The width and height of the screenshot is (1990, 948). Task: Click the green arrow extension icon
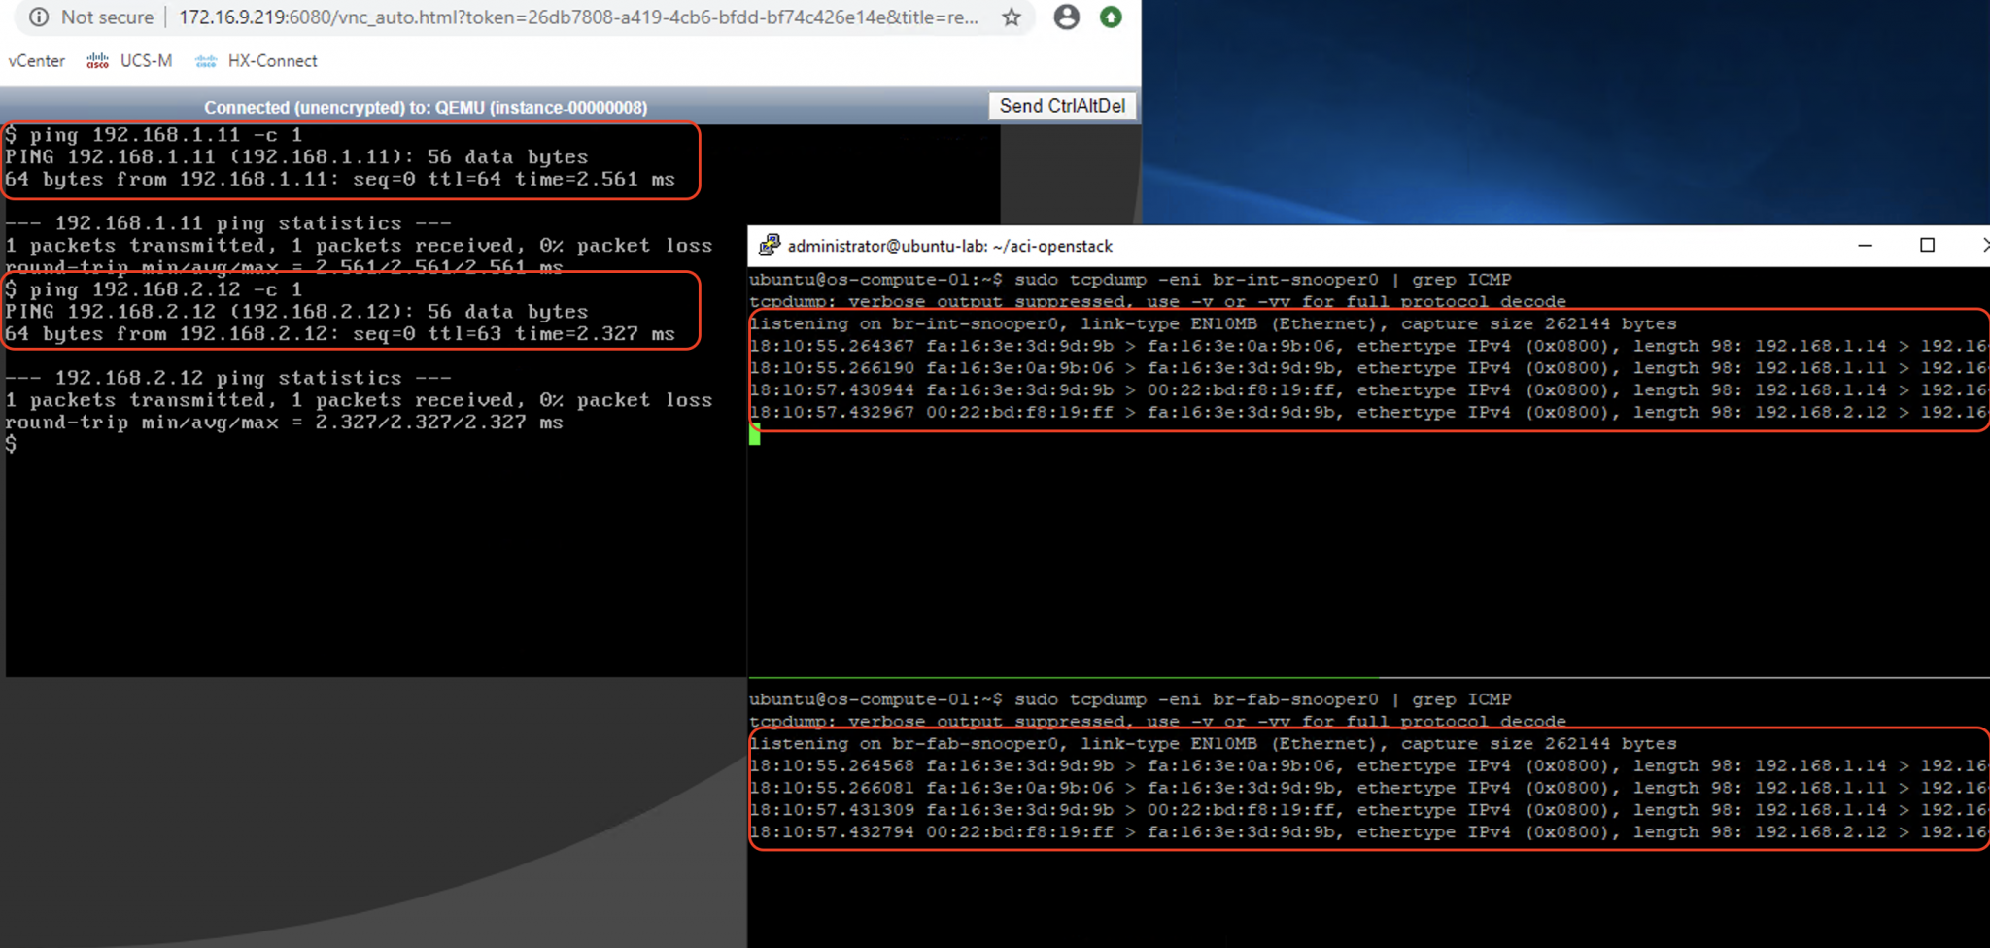click(1110, 17)
